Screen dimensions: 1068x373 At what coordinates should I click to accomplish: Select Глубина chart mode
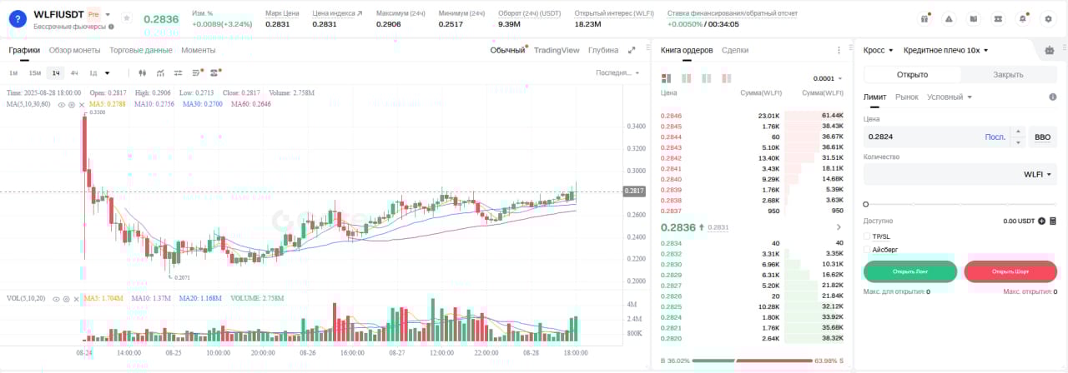coord(603,50)
